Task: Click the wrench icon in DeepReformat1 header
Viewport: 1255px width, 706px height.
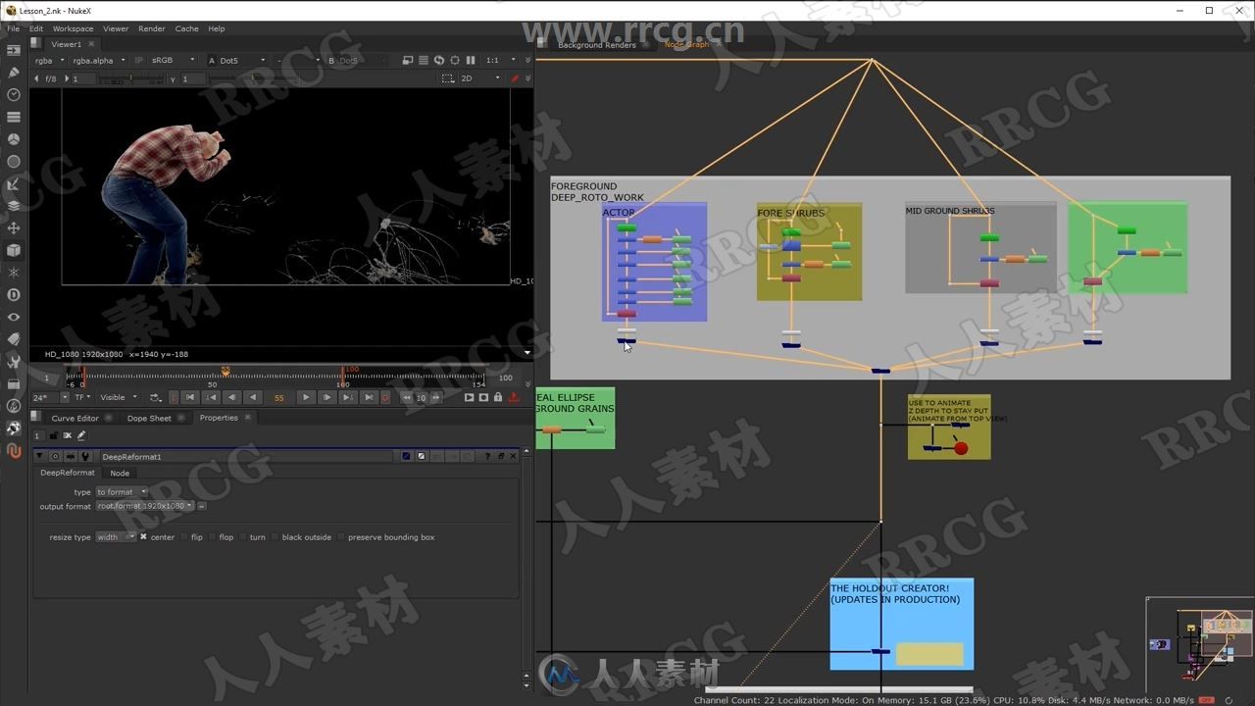Action: (84, 456)
